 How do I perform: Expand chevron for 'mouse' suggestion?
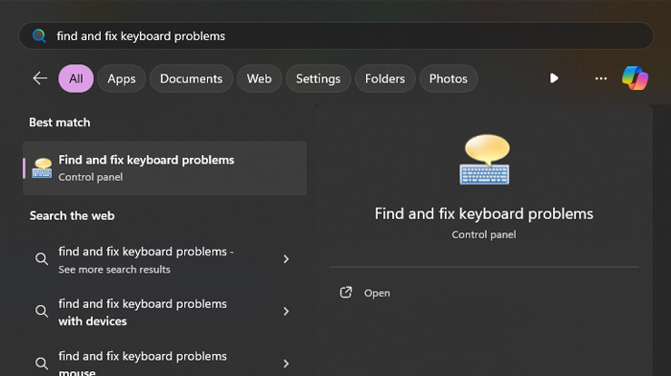point(286,364)
